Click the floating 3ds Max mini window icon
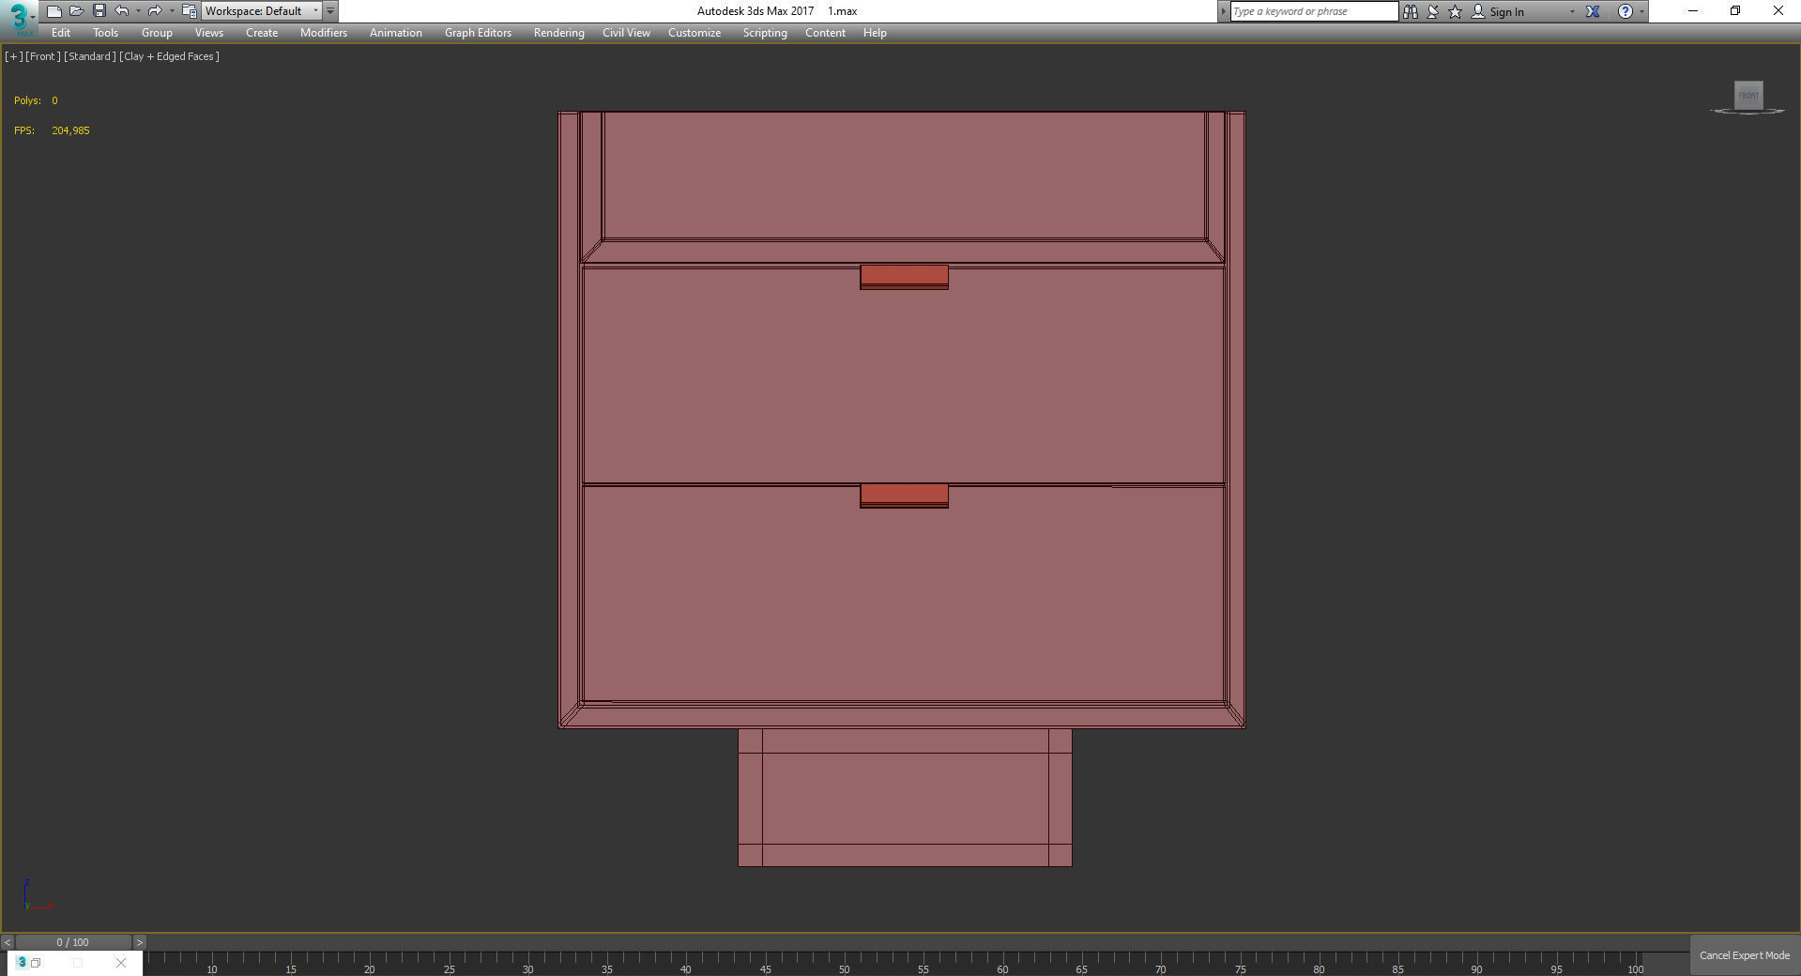1801x976 pixels. tap(22, 962)
